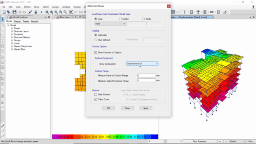Click the Run Analysis play icon

click(x=41, y=12)
